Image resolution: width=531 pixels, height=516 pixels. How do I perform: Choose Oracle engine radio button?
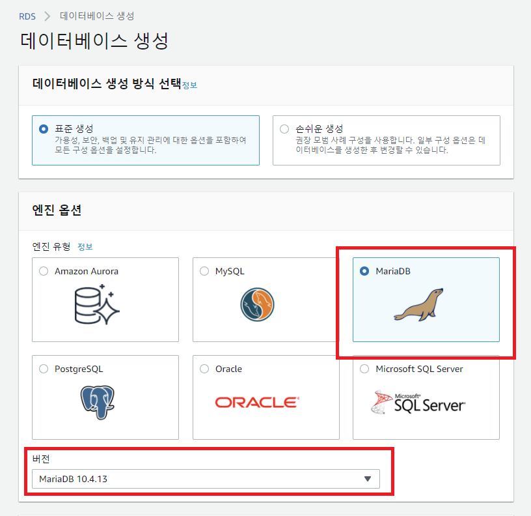(204, 369)
